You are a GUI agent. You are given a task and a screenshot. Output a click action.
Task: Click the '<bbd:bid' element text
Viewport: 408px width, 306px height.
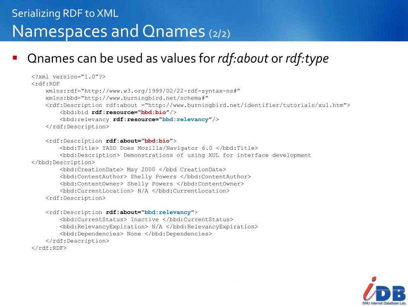coord(74,112)
